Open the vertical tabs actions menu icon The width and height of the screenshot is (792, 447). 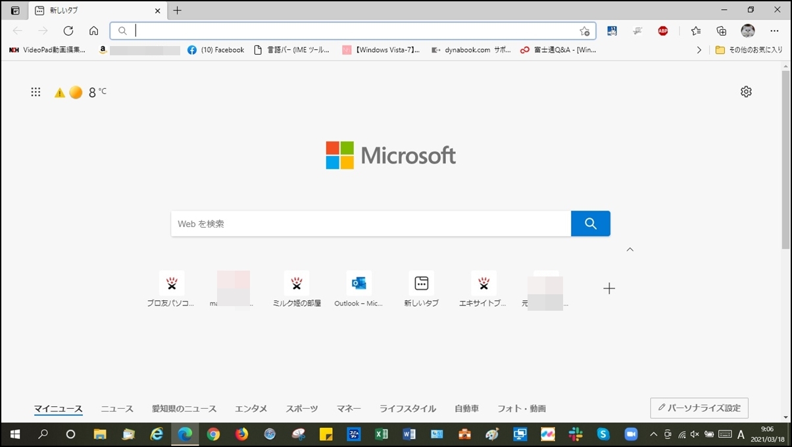[x=14, y=11]
